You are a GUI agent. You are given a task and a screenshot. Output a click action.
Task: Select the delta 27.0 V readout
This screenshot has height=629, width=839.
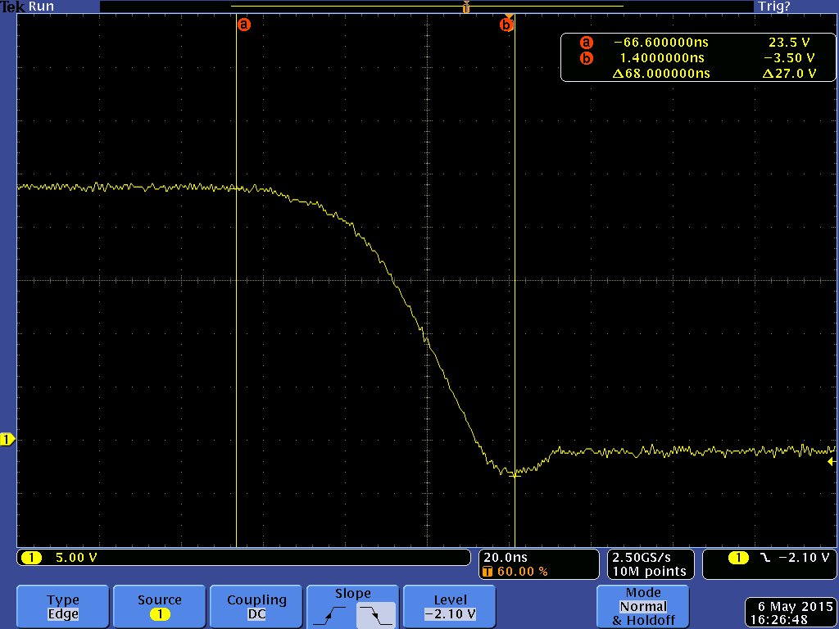(789, 73)
